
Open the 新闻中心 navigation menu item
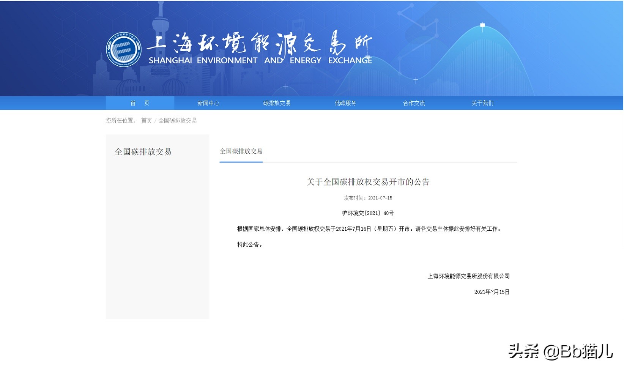[208, 103]
